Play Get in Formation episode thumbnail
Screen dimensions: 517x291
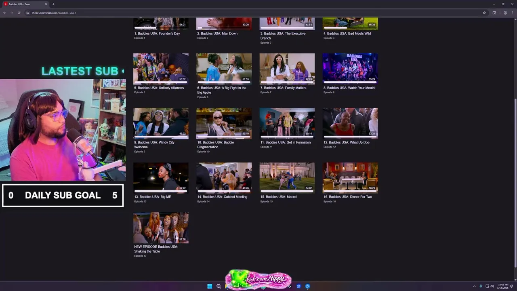point(287,123)
